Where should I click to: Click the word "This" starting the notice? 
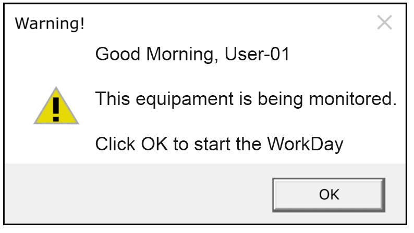(113, 98)
